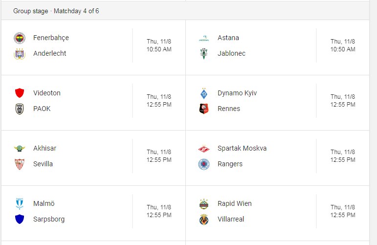
Task: Open the Rapid Wien team name
Action: tap(235, 203)
